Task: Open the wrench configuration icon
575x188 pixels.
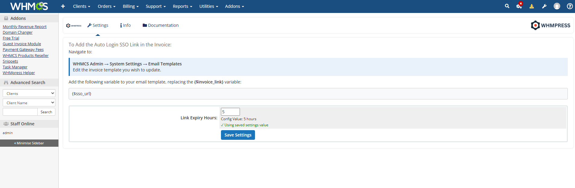Action: coord(544,6)
